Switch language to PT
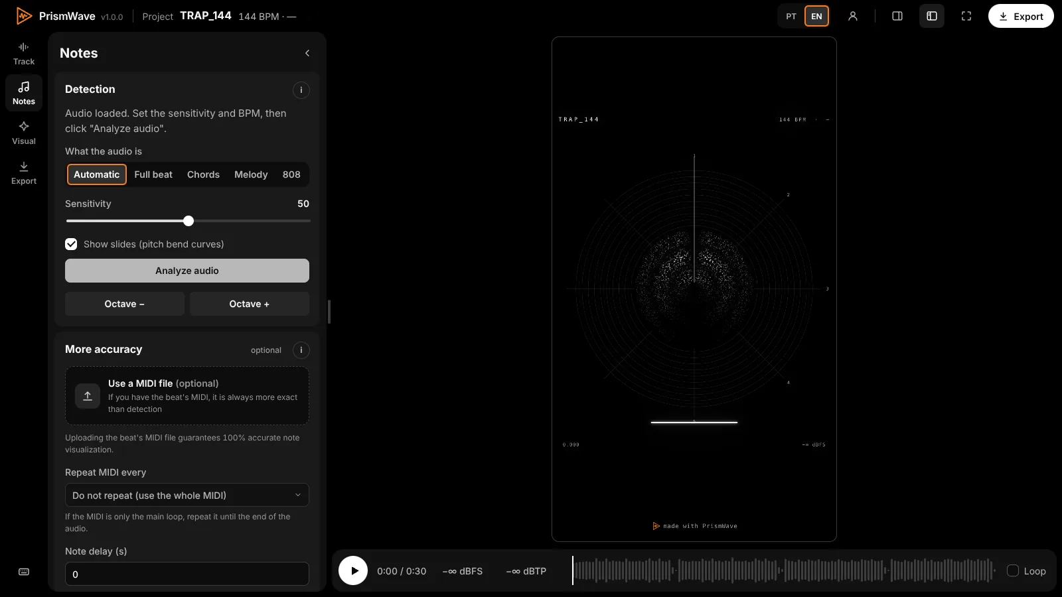This screenshot has height=597, width=1062. [791, 16]
